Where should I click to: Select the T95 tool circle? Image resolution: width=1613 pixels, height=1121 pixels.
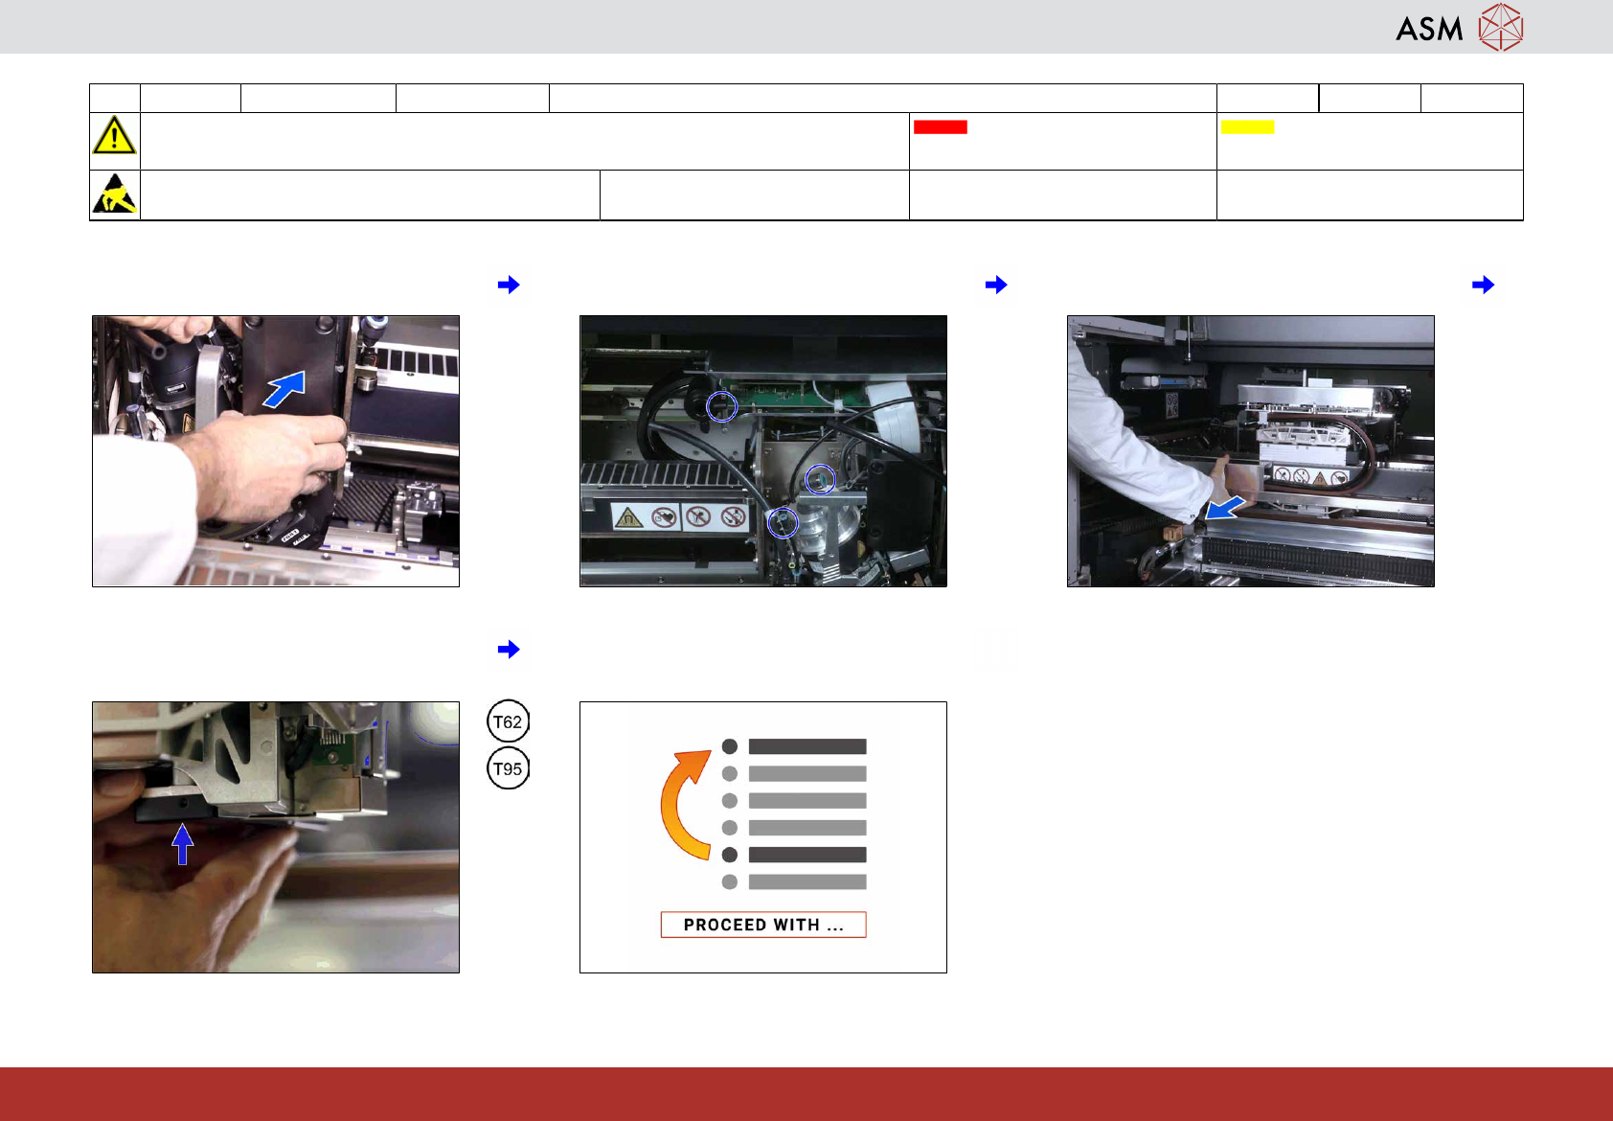pyautogui.click(x=508, y=768)
